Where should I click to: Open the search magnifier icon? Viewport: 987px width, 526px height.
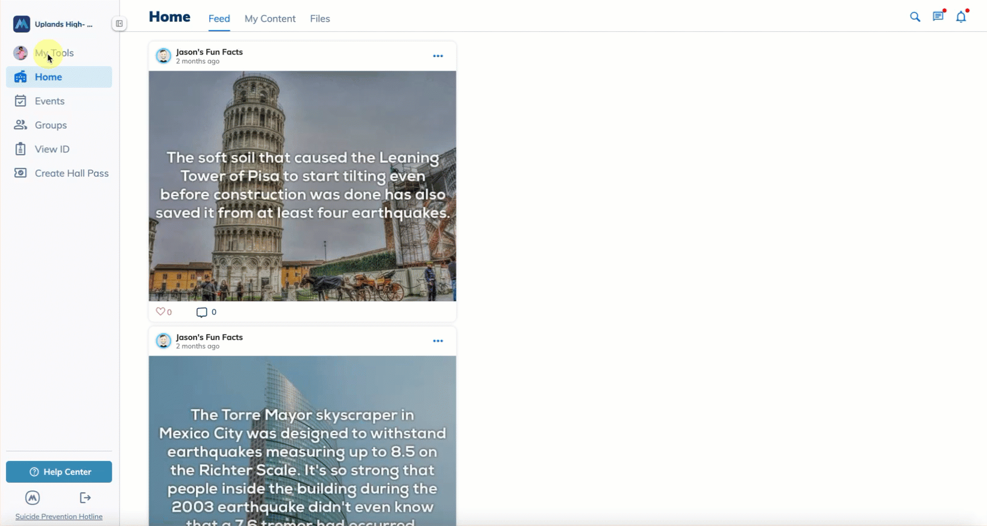coord(915,17)
